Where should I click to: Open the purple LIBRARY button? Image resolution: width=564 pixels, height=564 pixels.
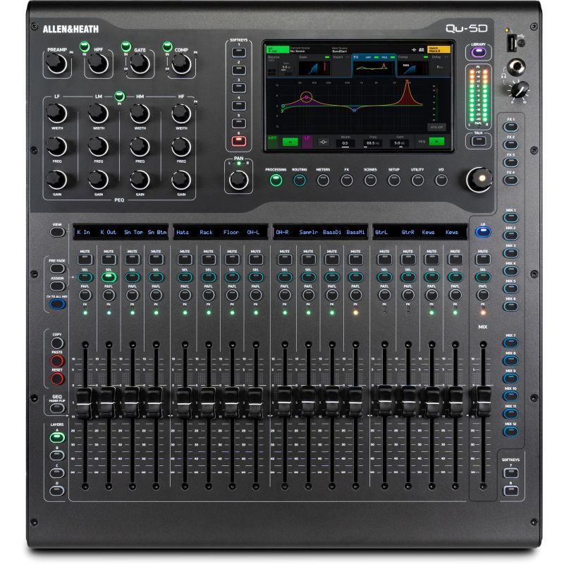[x=479, y=52]
